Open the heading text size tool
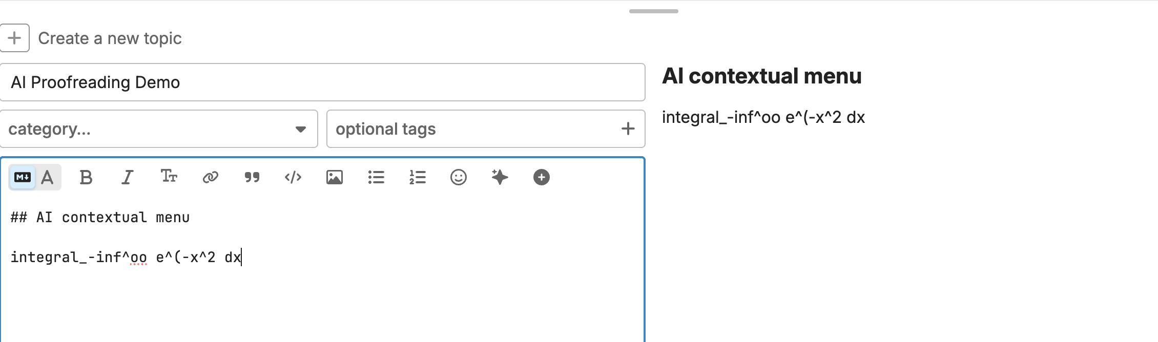The image size is (1158, 342). tap(169, 177)
